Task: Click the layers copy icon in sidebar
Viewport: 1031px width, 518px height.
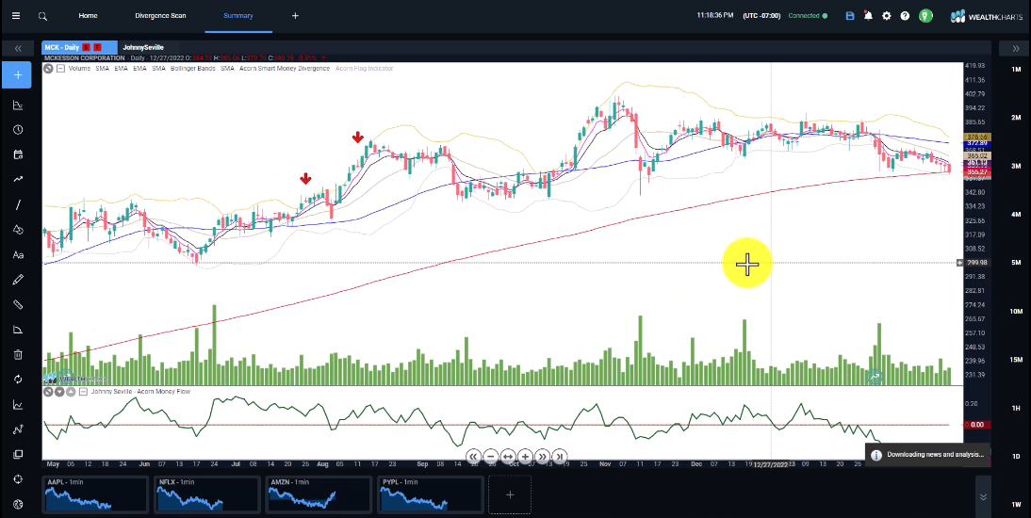Action: click(18, 455)
